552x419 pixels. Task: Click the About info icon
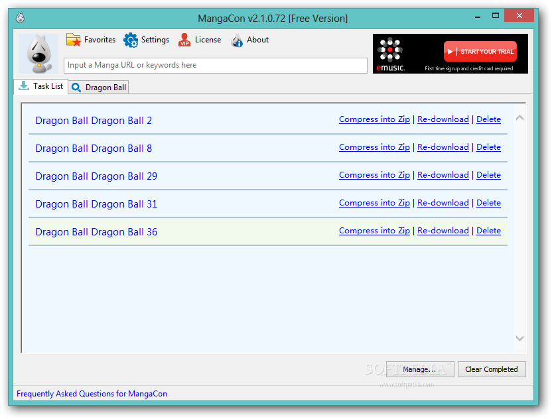click(x=237, y=40)
